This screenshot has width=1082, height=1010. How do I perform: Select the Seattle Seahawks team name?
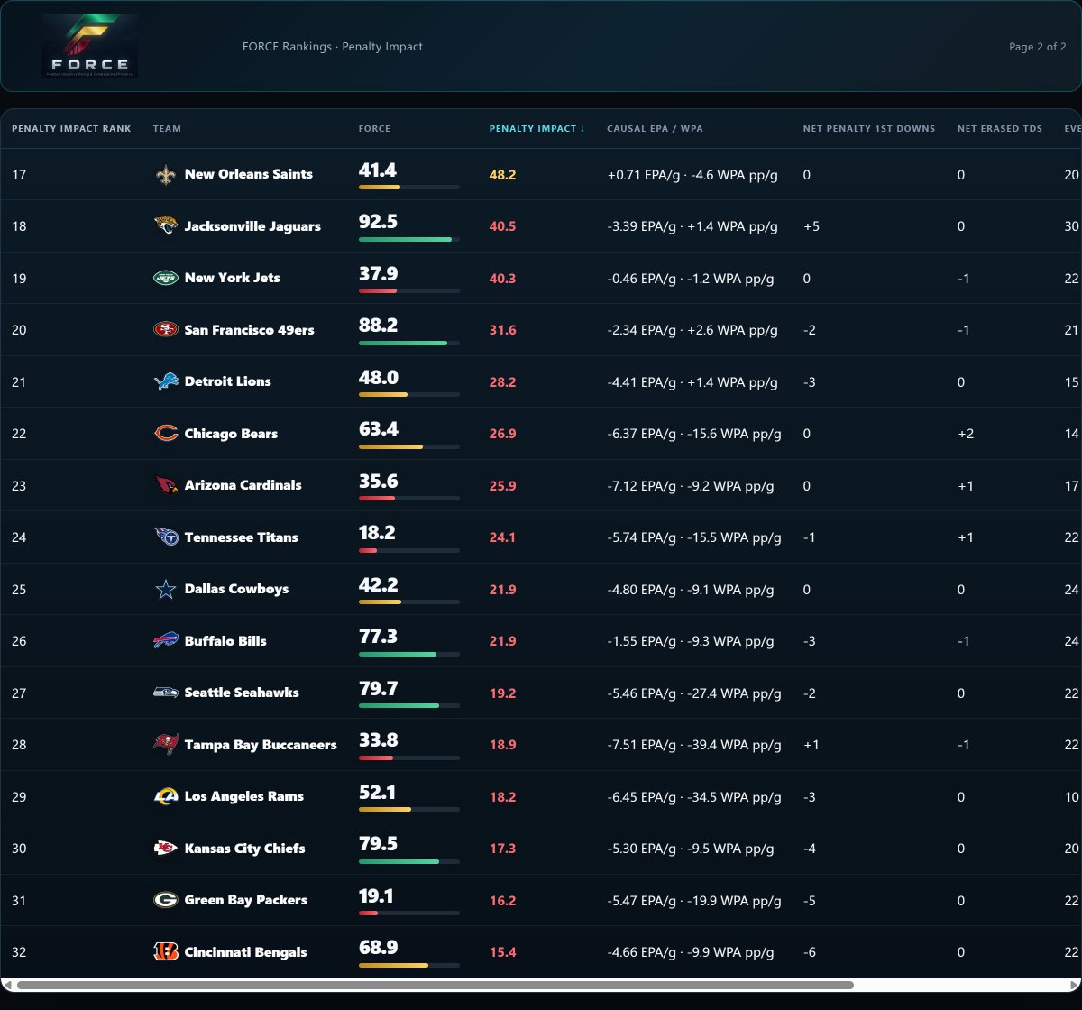click(x=242, y=693)
